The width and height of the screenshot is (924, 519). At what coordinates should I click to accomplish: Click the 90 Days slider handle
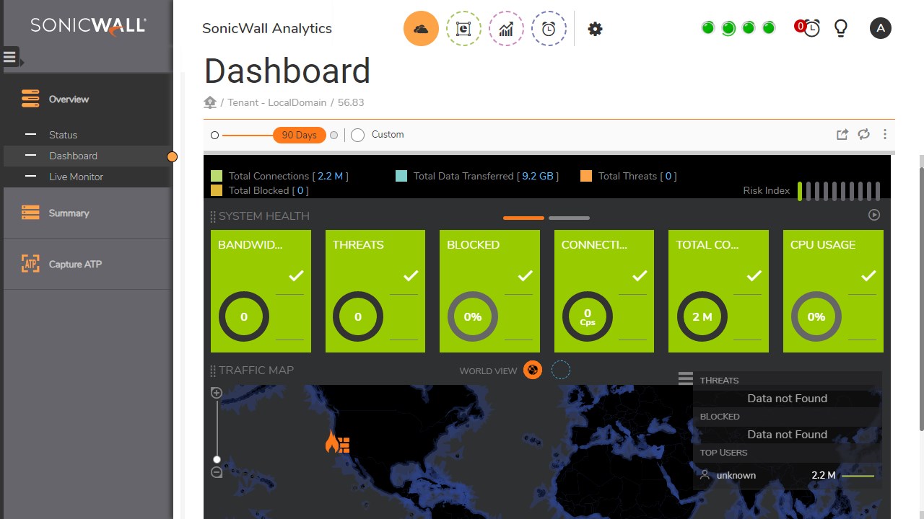299,135
